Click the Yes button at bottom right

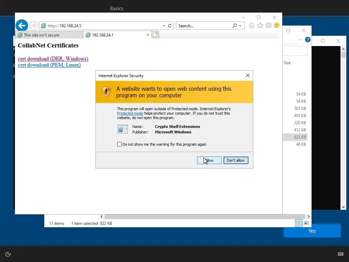312,231
